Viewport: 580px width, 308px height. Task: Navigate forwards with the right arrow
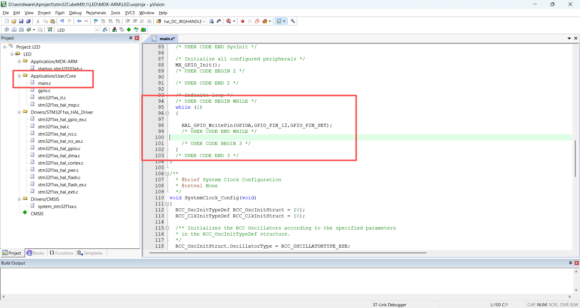coord(86,21)
